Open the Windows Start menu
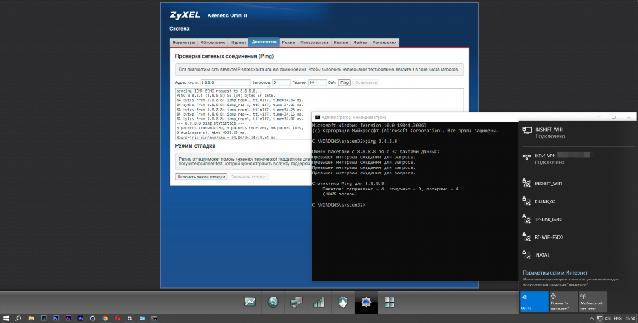The height and width of the screenshot is (323, 638). (x=6, y=319)
